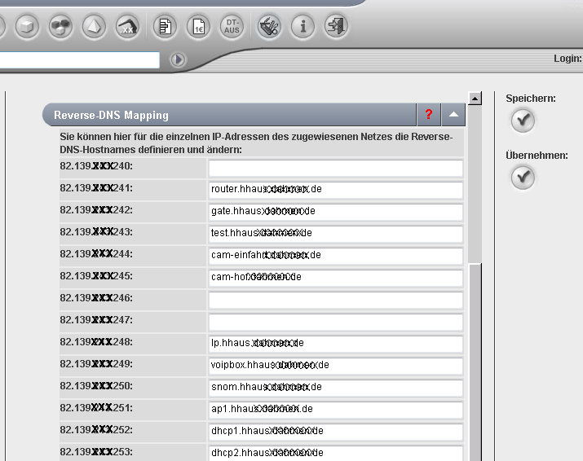
Task: Click the Speichern checkmark button
Action: coord(523,121)
